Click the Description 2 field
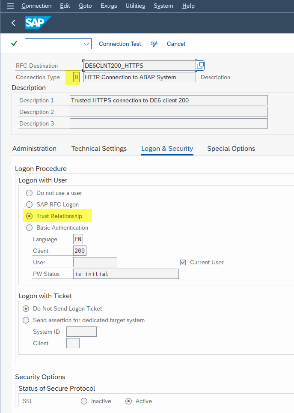The image size is (294, 413). coord(169,112)
